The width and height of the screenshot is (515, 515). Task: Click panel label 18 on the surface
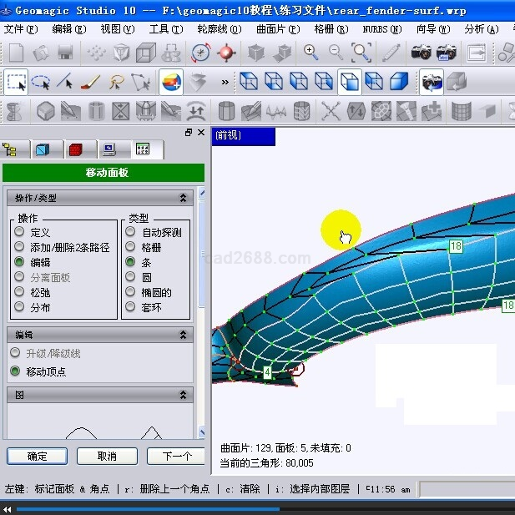[456, 246]
